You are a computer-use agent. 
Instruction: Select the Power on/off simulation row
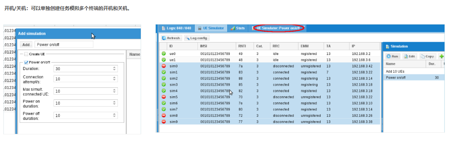tap(414, 77)
